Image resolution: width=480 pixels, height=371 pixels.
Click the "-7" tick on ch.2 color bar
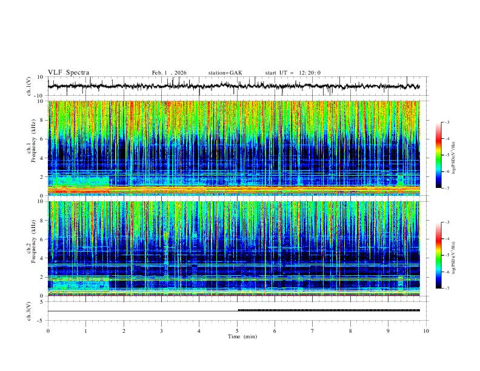tap(447, 288)
